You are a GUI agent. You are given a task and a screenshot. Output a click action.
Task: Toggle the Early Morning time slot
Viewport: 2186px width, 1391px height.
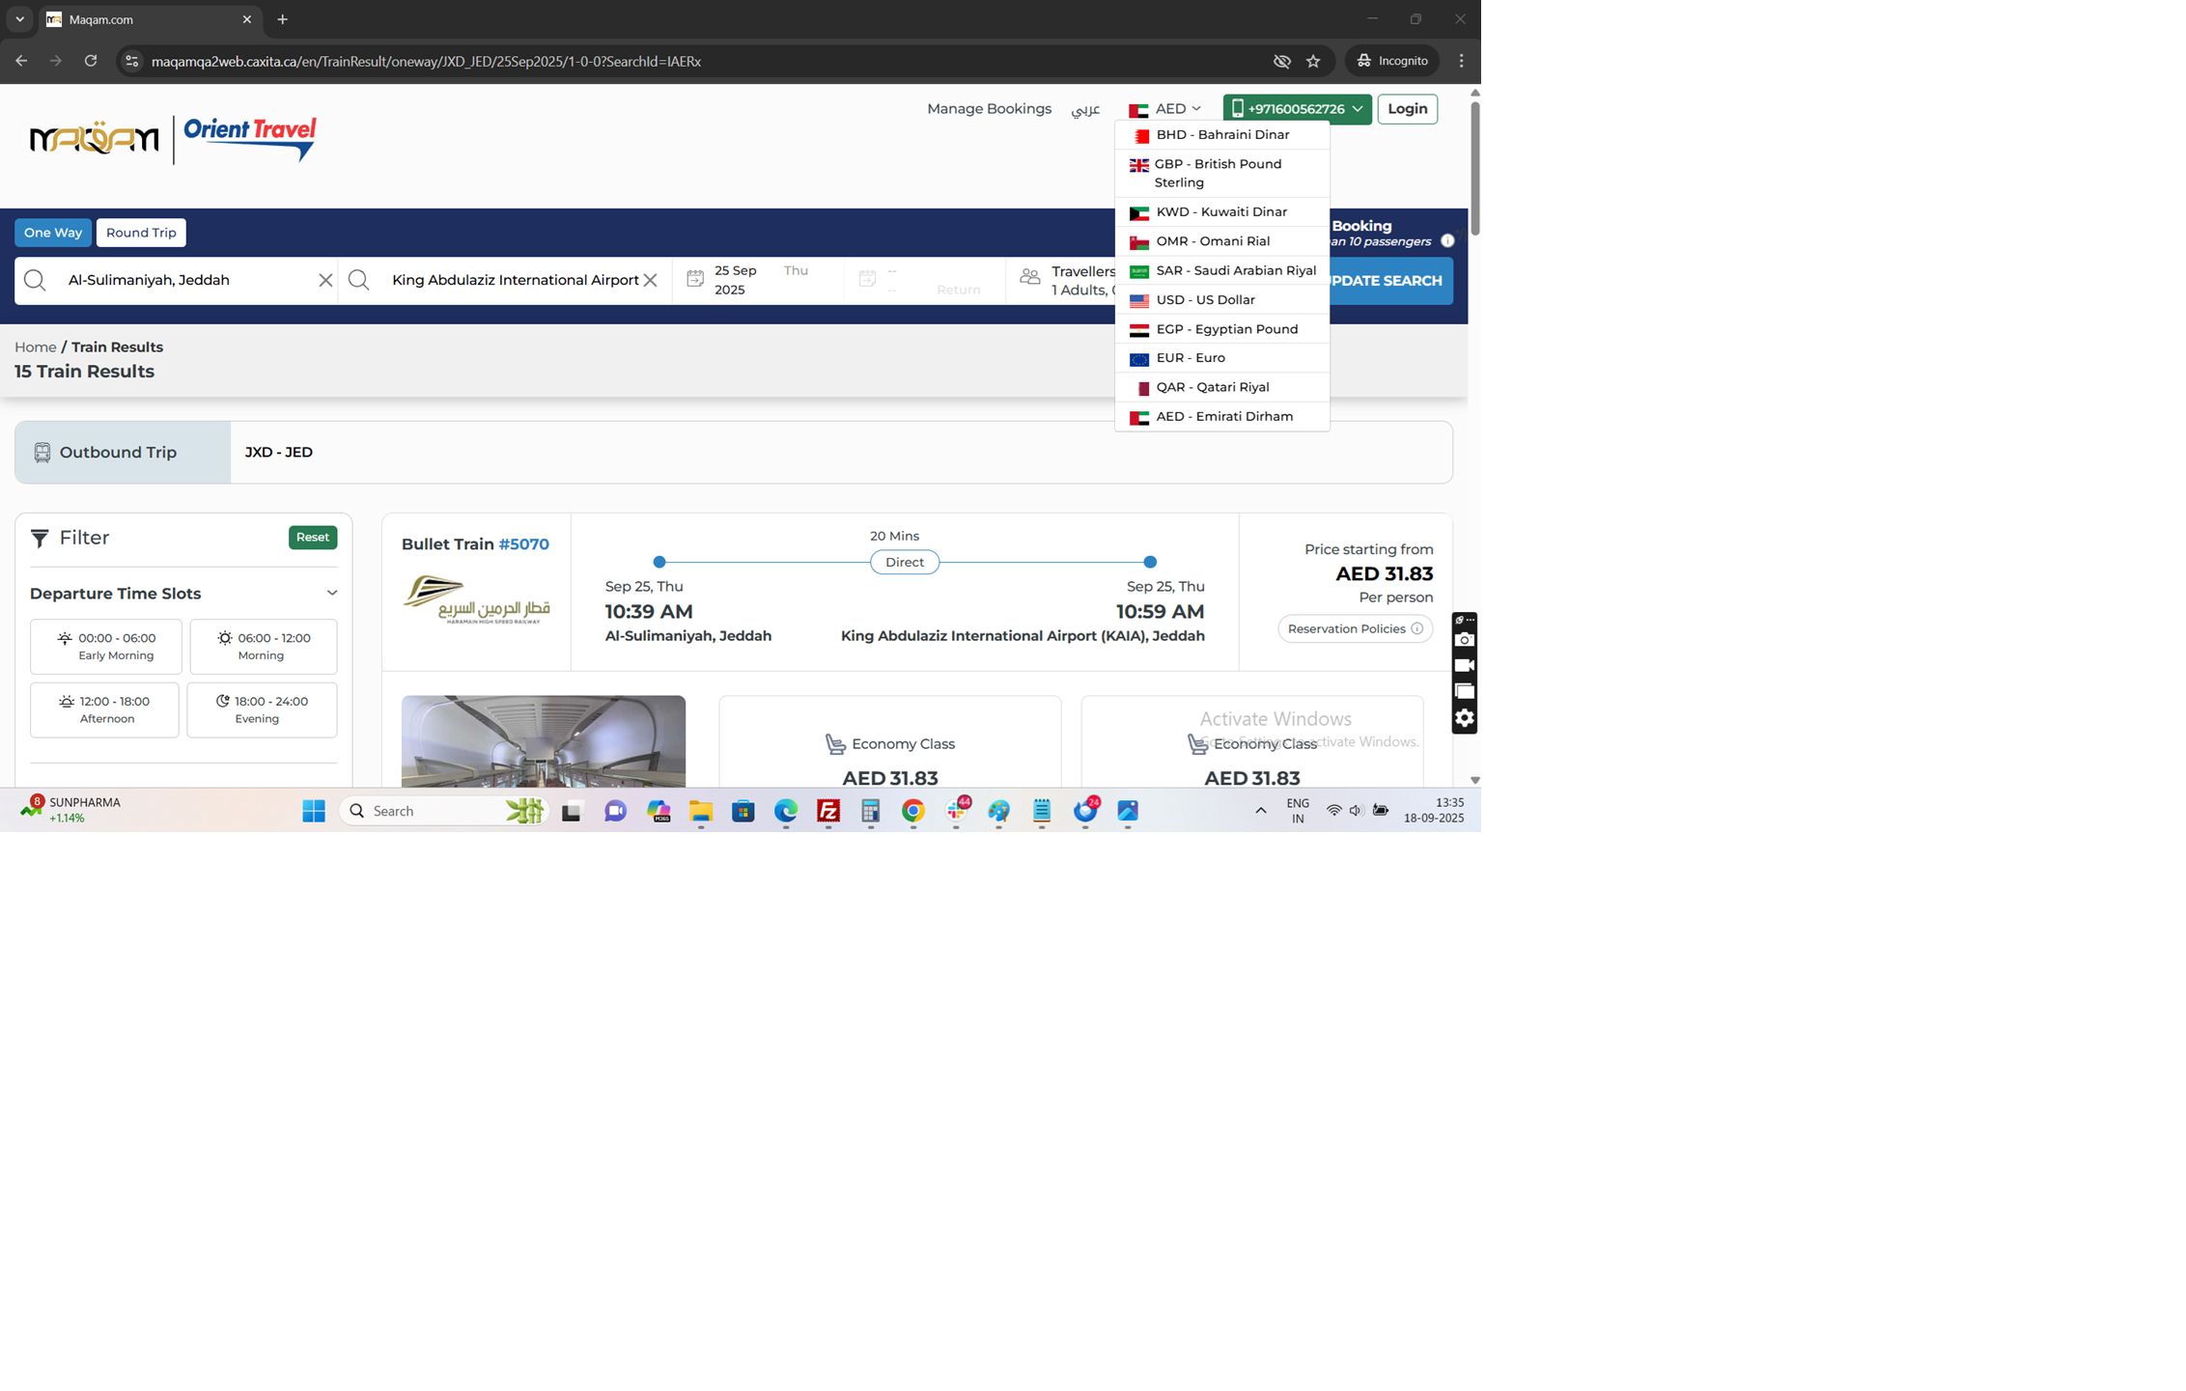pos(106,646)
